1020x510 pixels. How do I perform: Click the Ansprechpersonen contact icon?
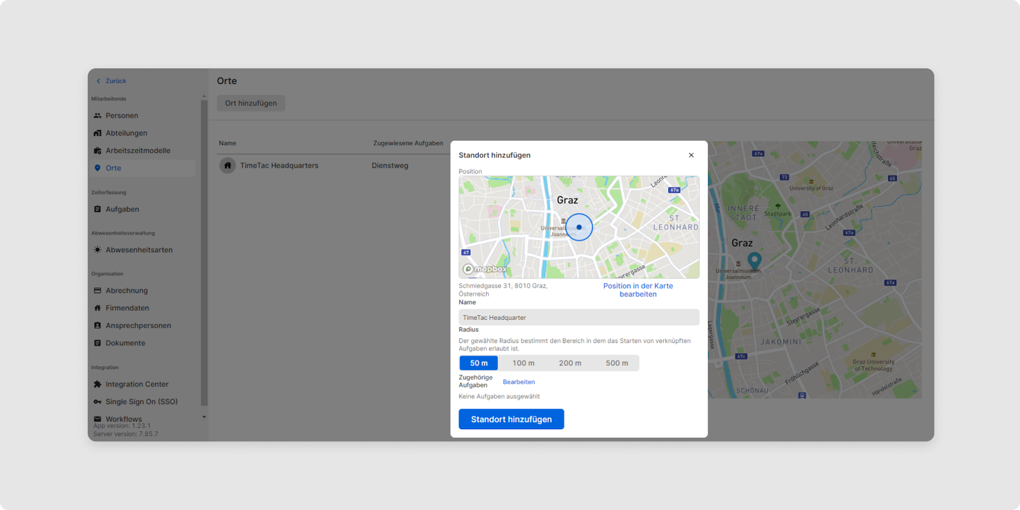coord(97,326)
